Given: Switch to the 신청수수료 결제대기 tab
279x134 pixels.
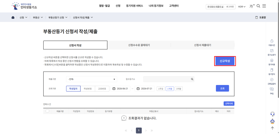Looking at the screenshot, I should point(139,45).
